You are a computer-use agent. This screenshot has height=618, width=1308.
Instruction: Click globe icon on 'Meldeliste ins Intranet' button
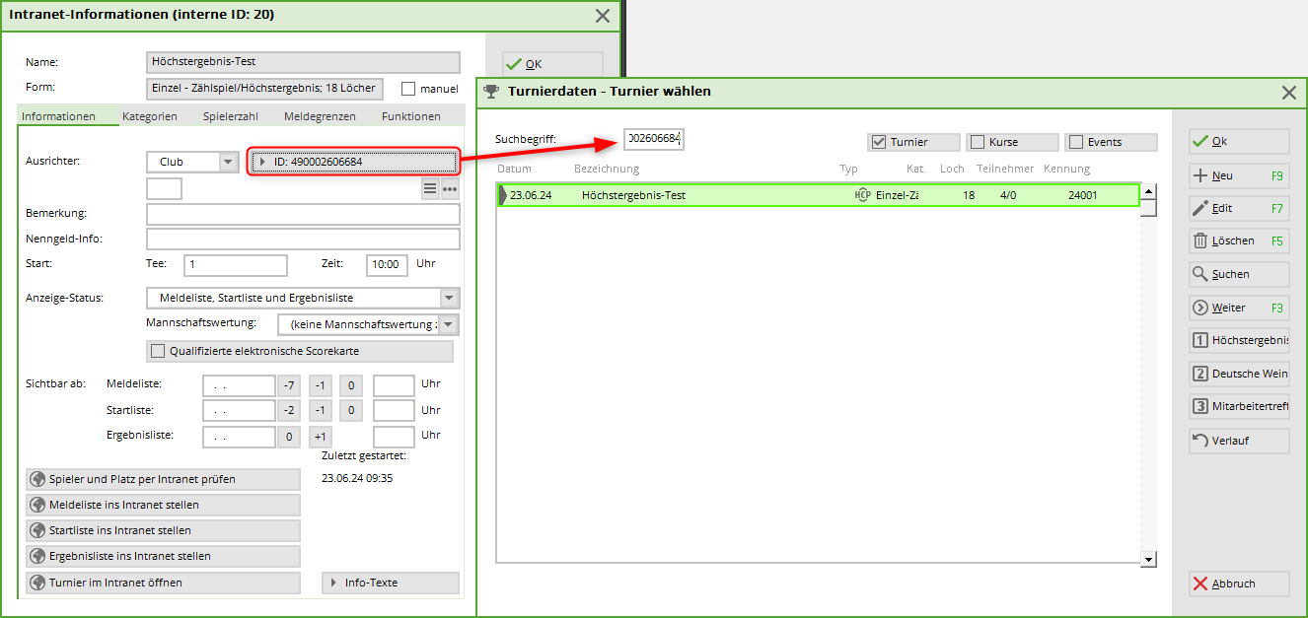(38, 505)
